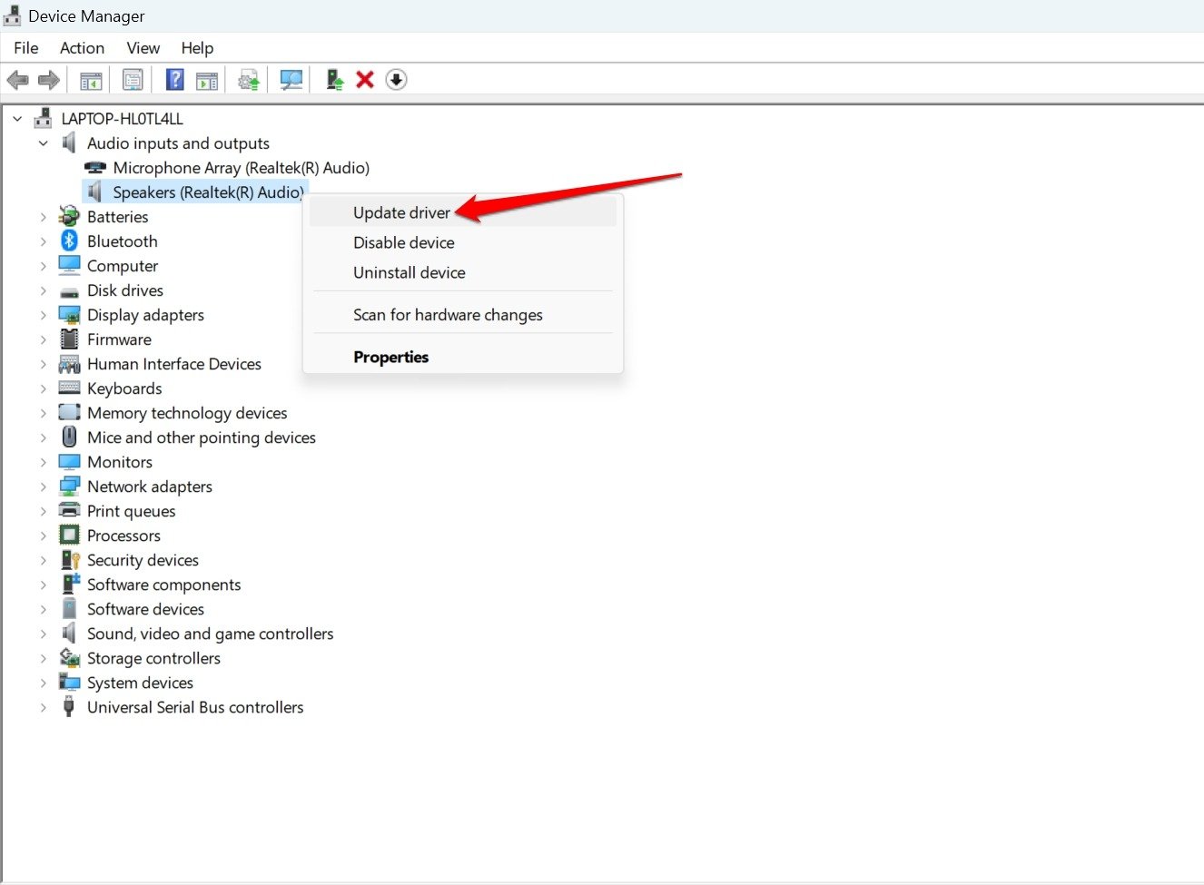Open device properties via toolbar icon
1204x885 pixels.
(133, 79)
